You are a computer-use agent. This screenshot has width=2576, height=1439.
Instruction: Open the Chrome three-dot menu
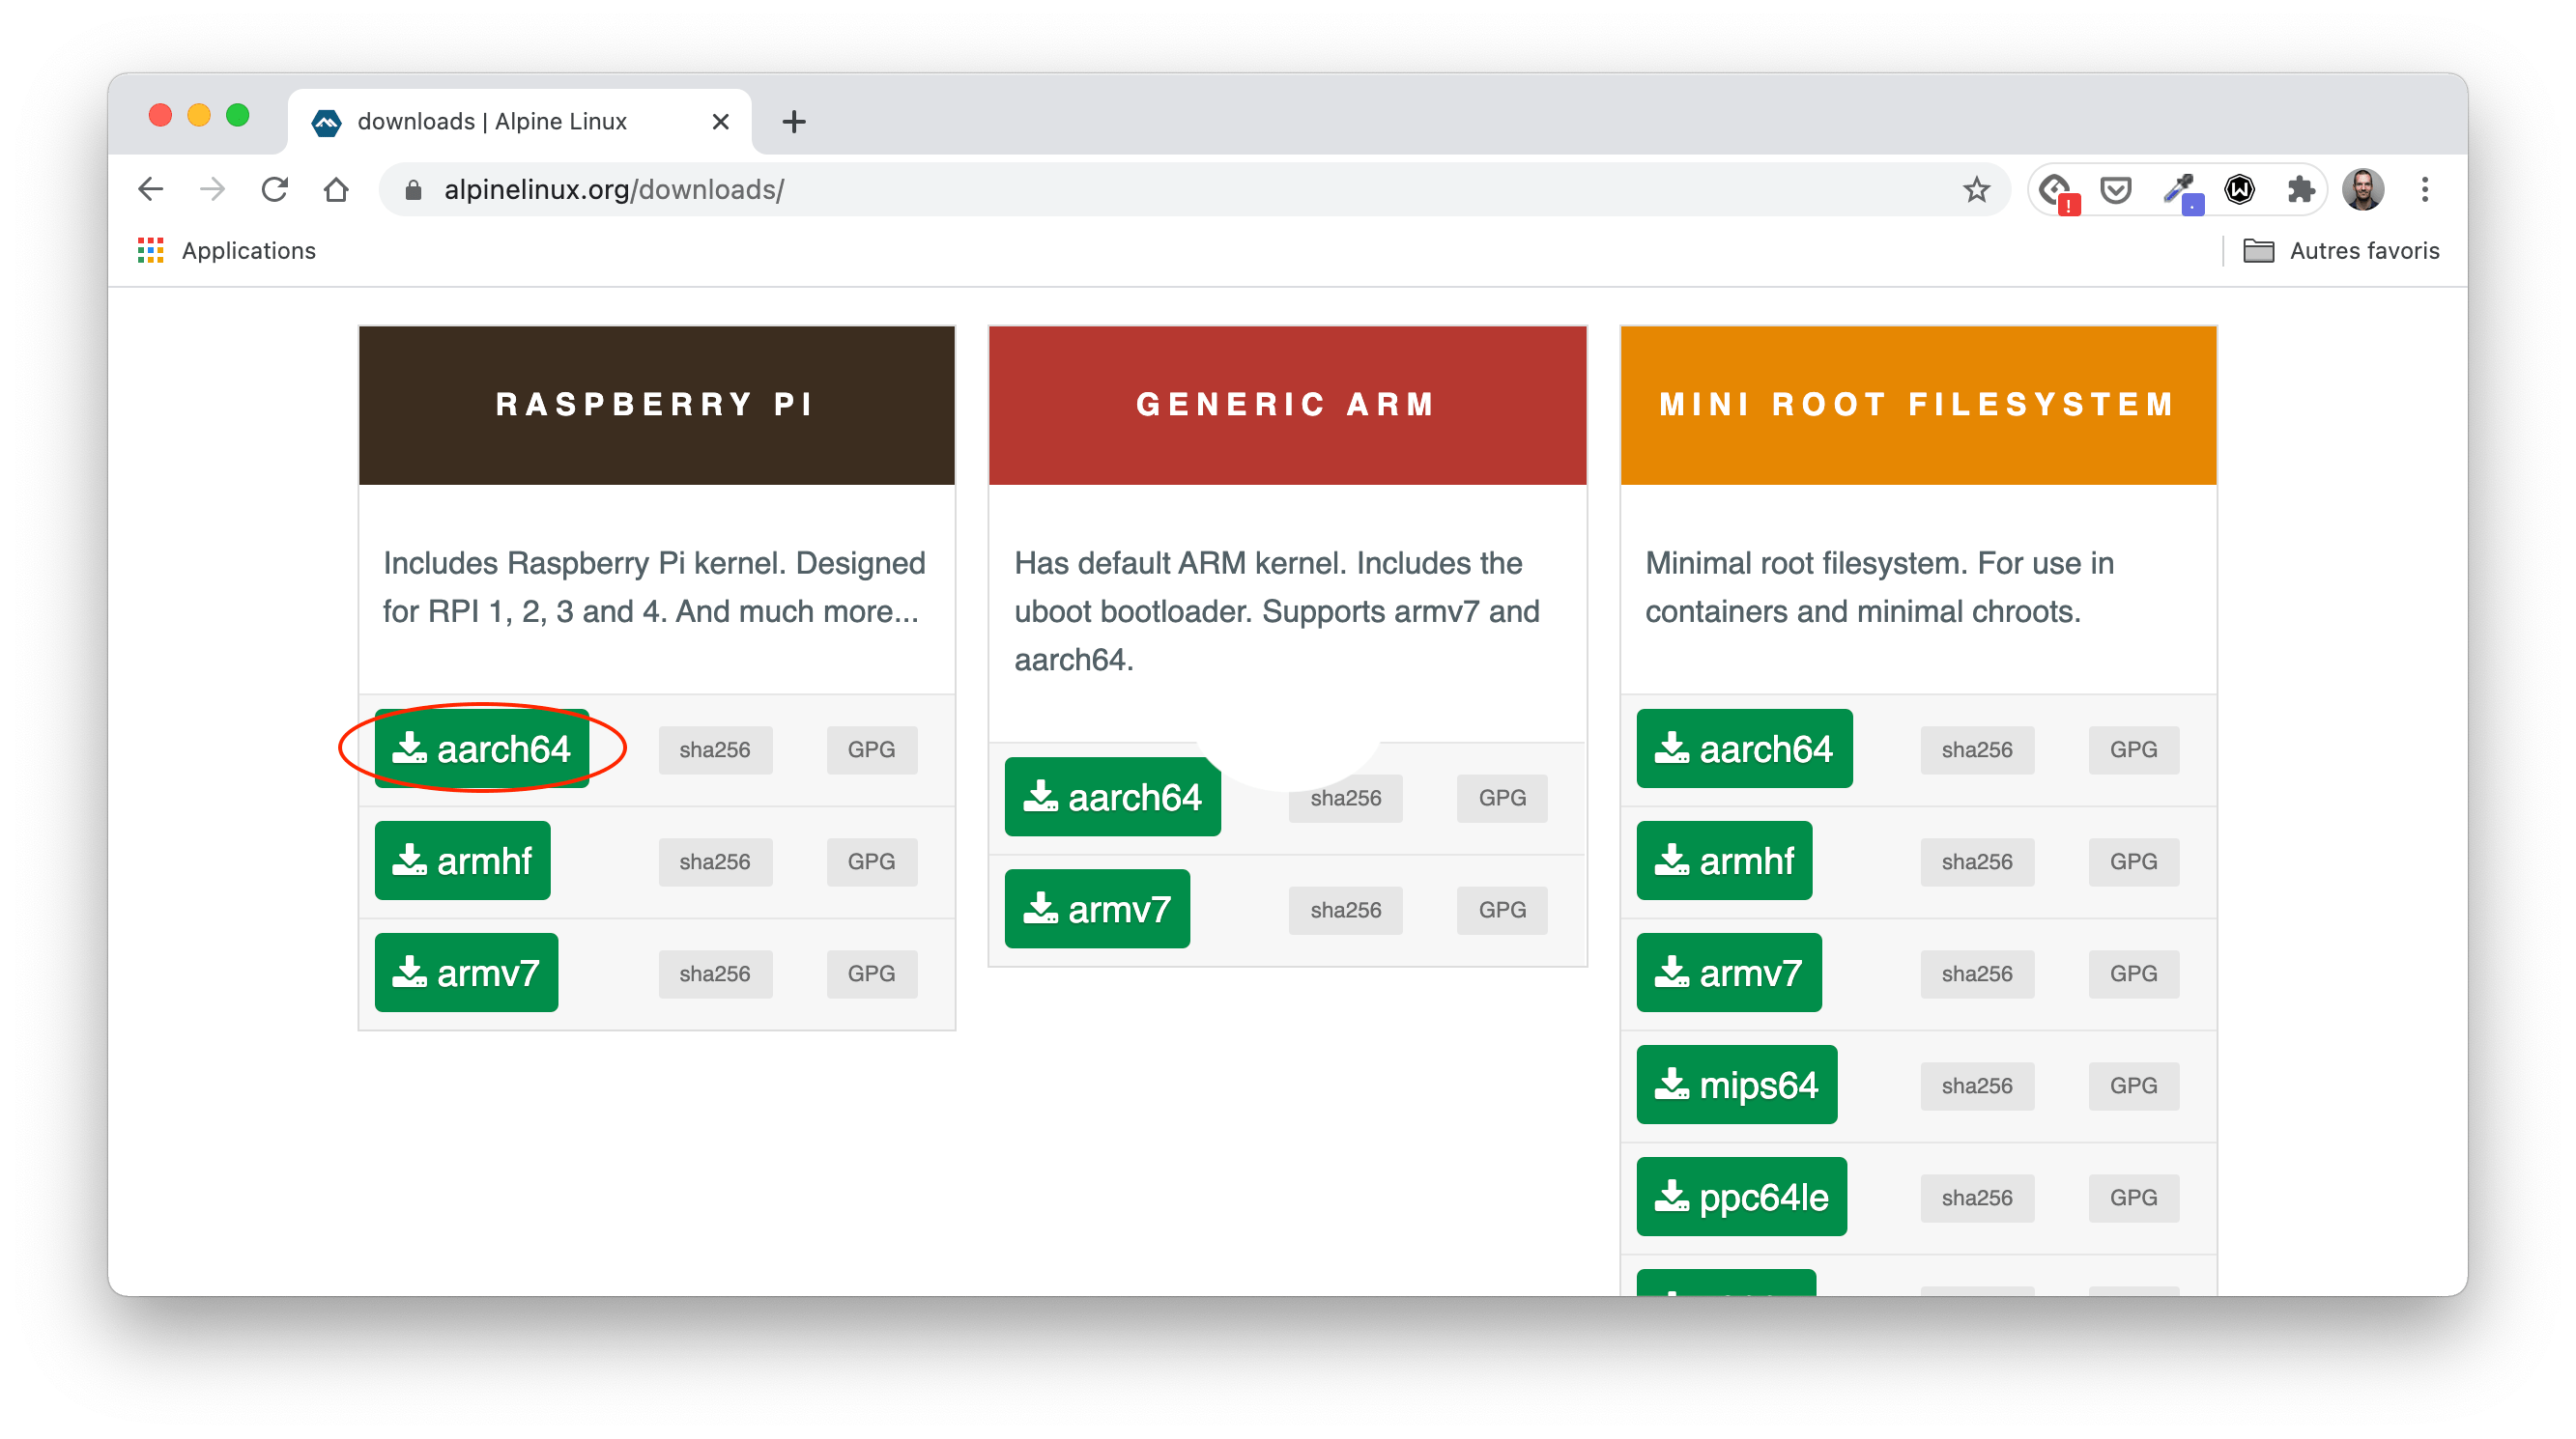pos(2425,189)
